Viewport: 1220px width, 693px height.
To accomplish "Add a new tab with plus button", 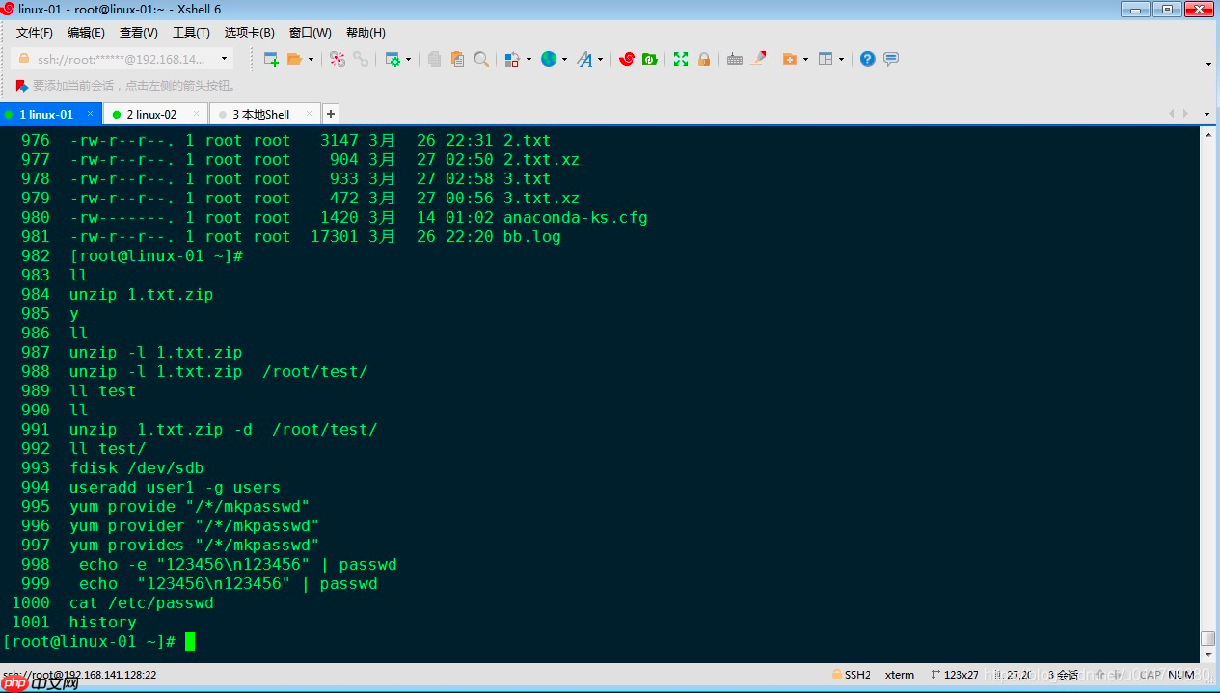I will pos(330,114).
